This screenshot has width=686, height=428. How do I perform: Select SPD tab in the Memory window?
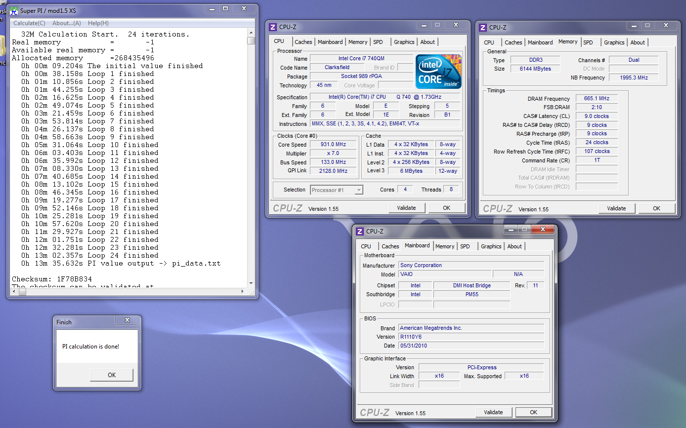coord(588,42)
